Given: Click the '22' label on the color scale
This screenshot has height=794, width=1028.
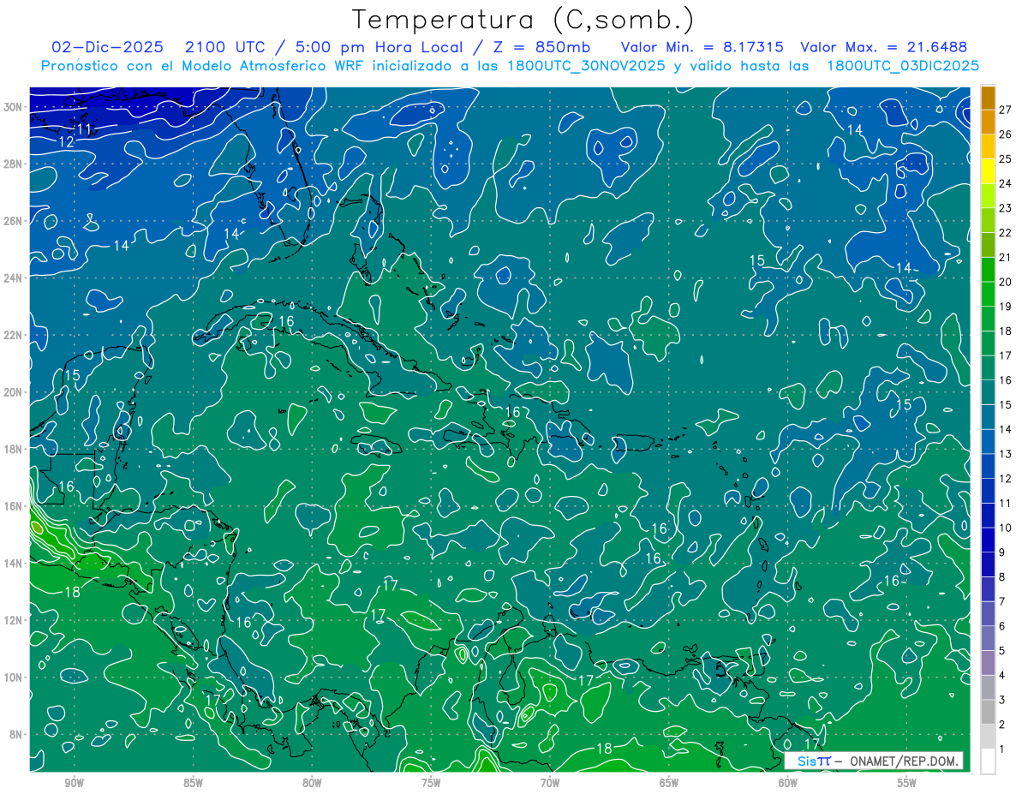Looking at the screenshot, I should click(1006, 233).
